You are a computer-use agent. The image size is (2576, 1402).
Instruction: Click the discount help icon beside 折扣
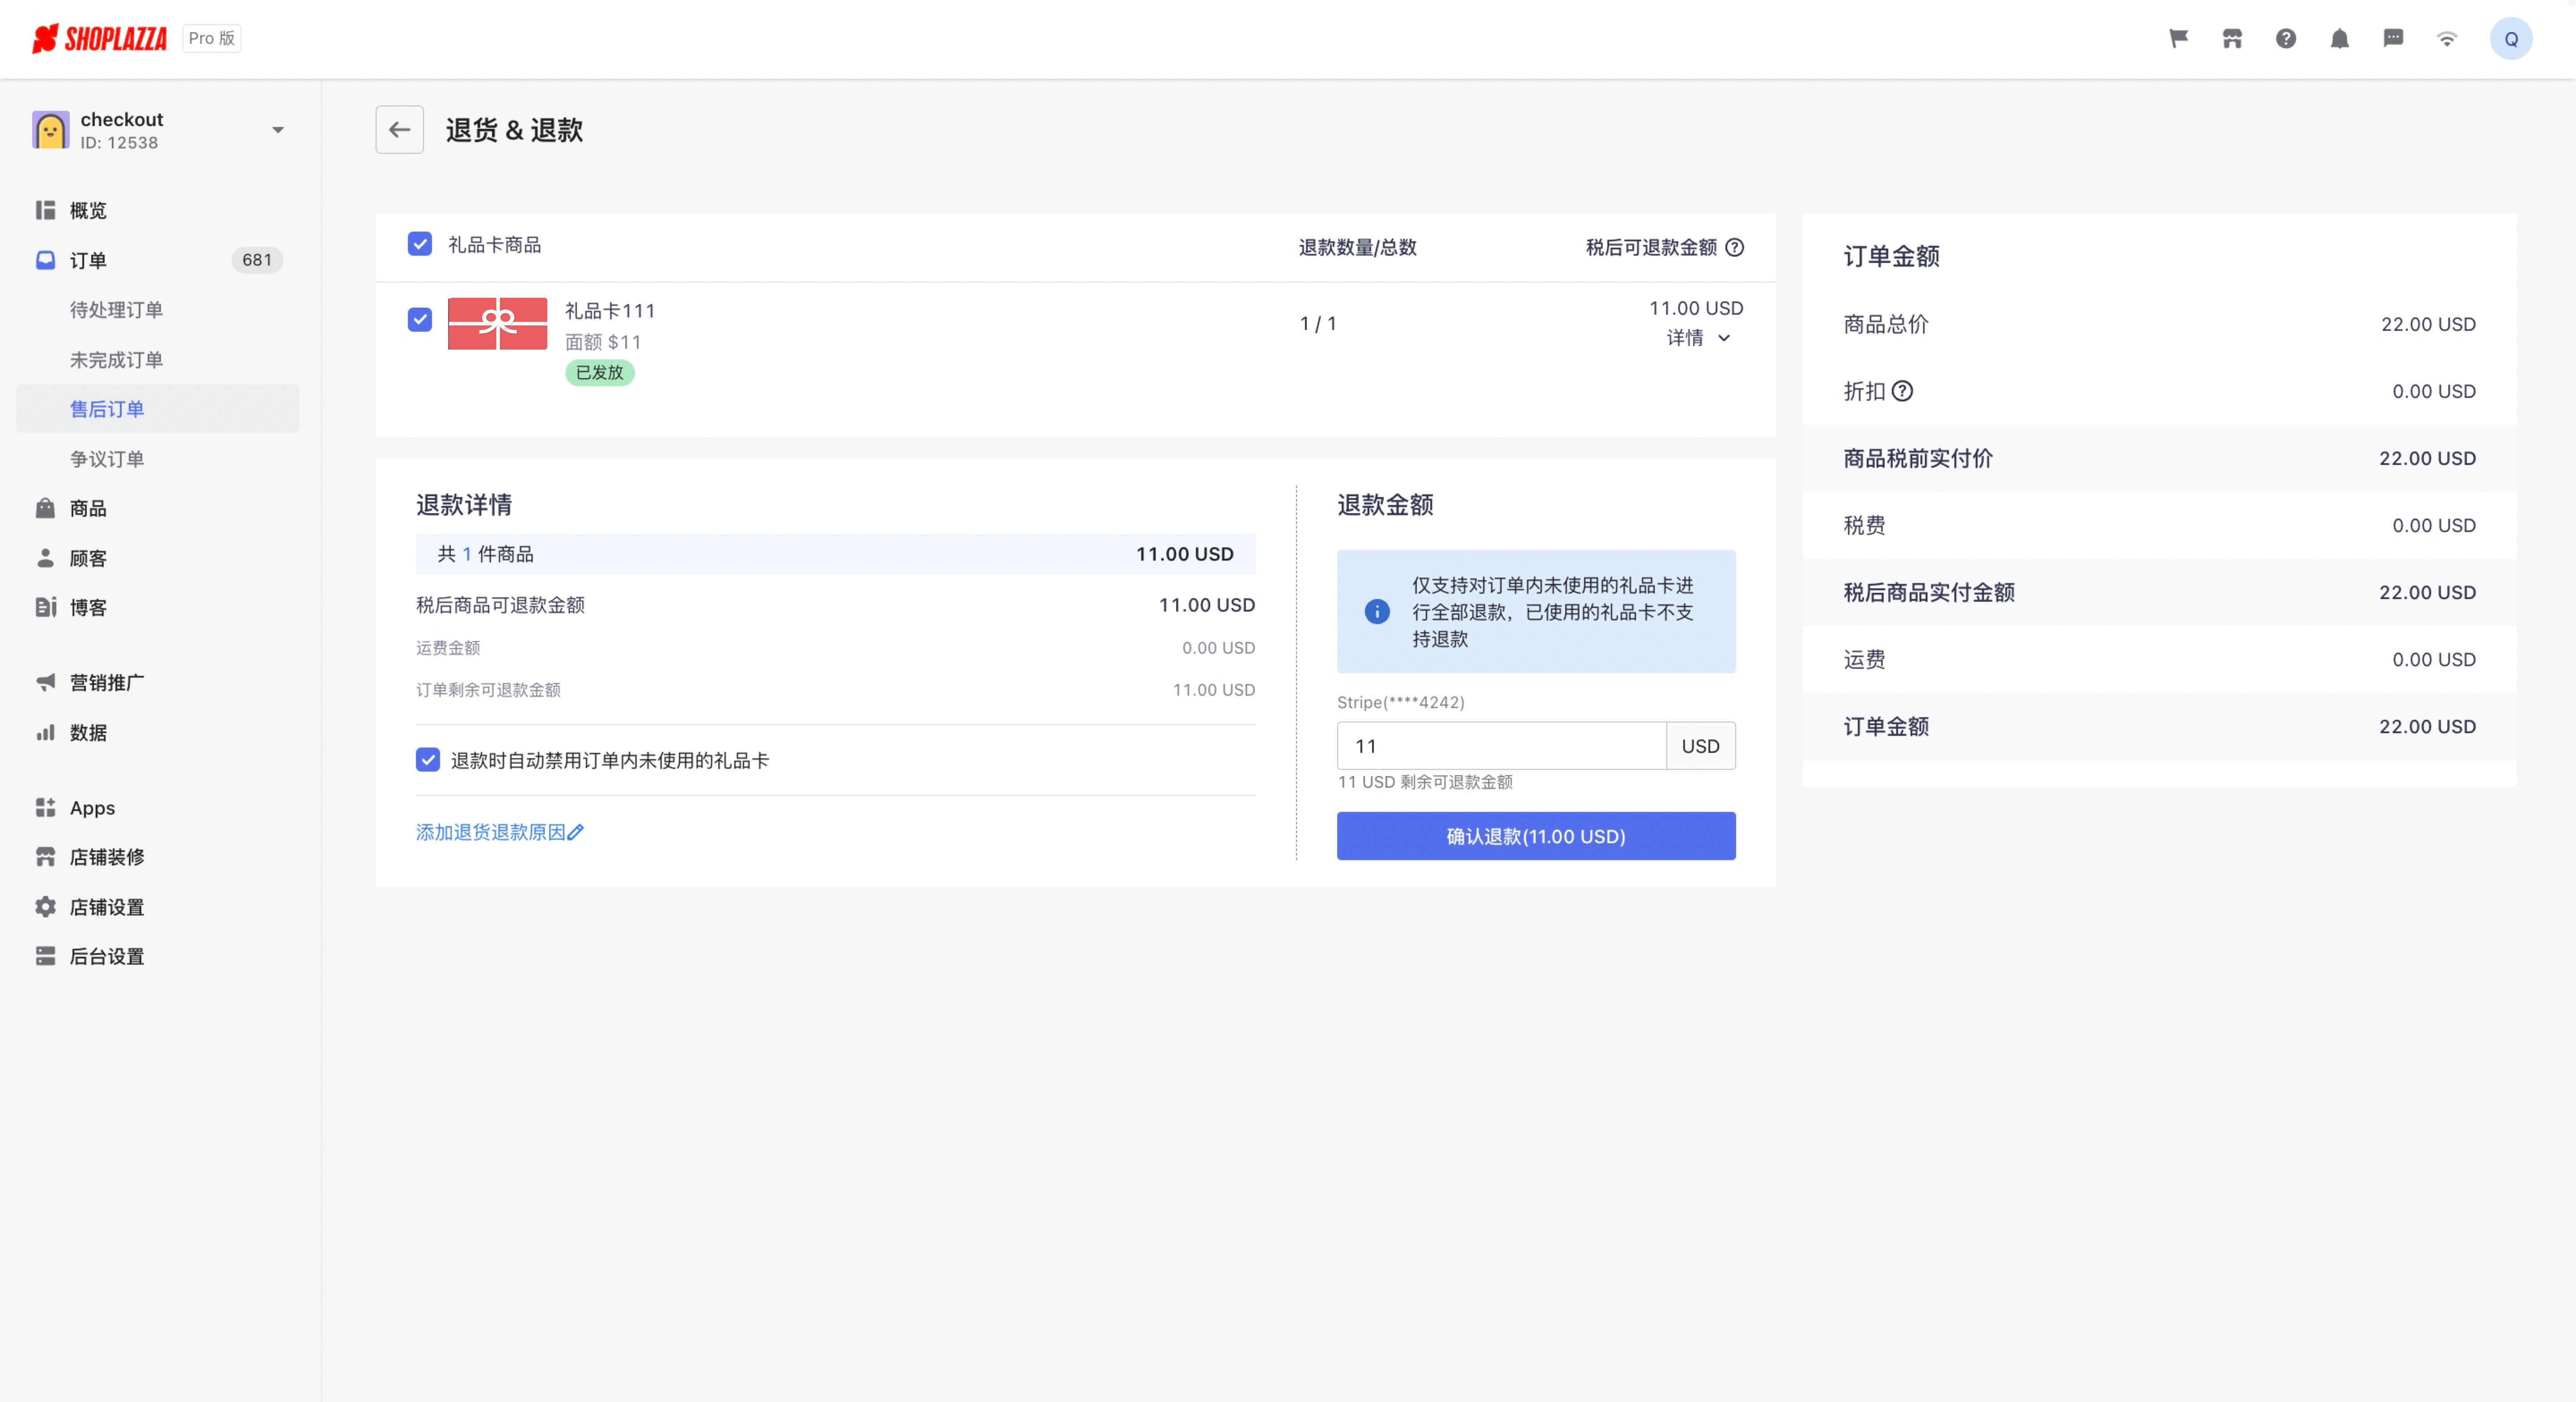pos(1902,391)
